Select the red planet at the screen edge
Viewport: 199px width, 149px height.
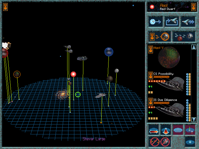(5, 53)
